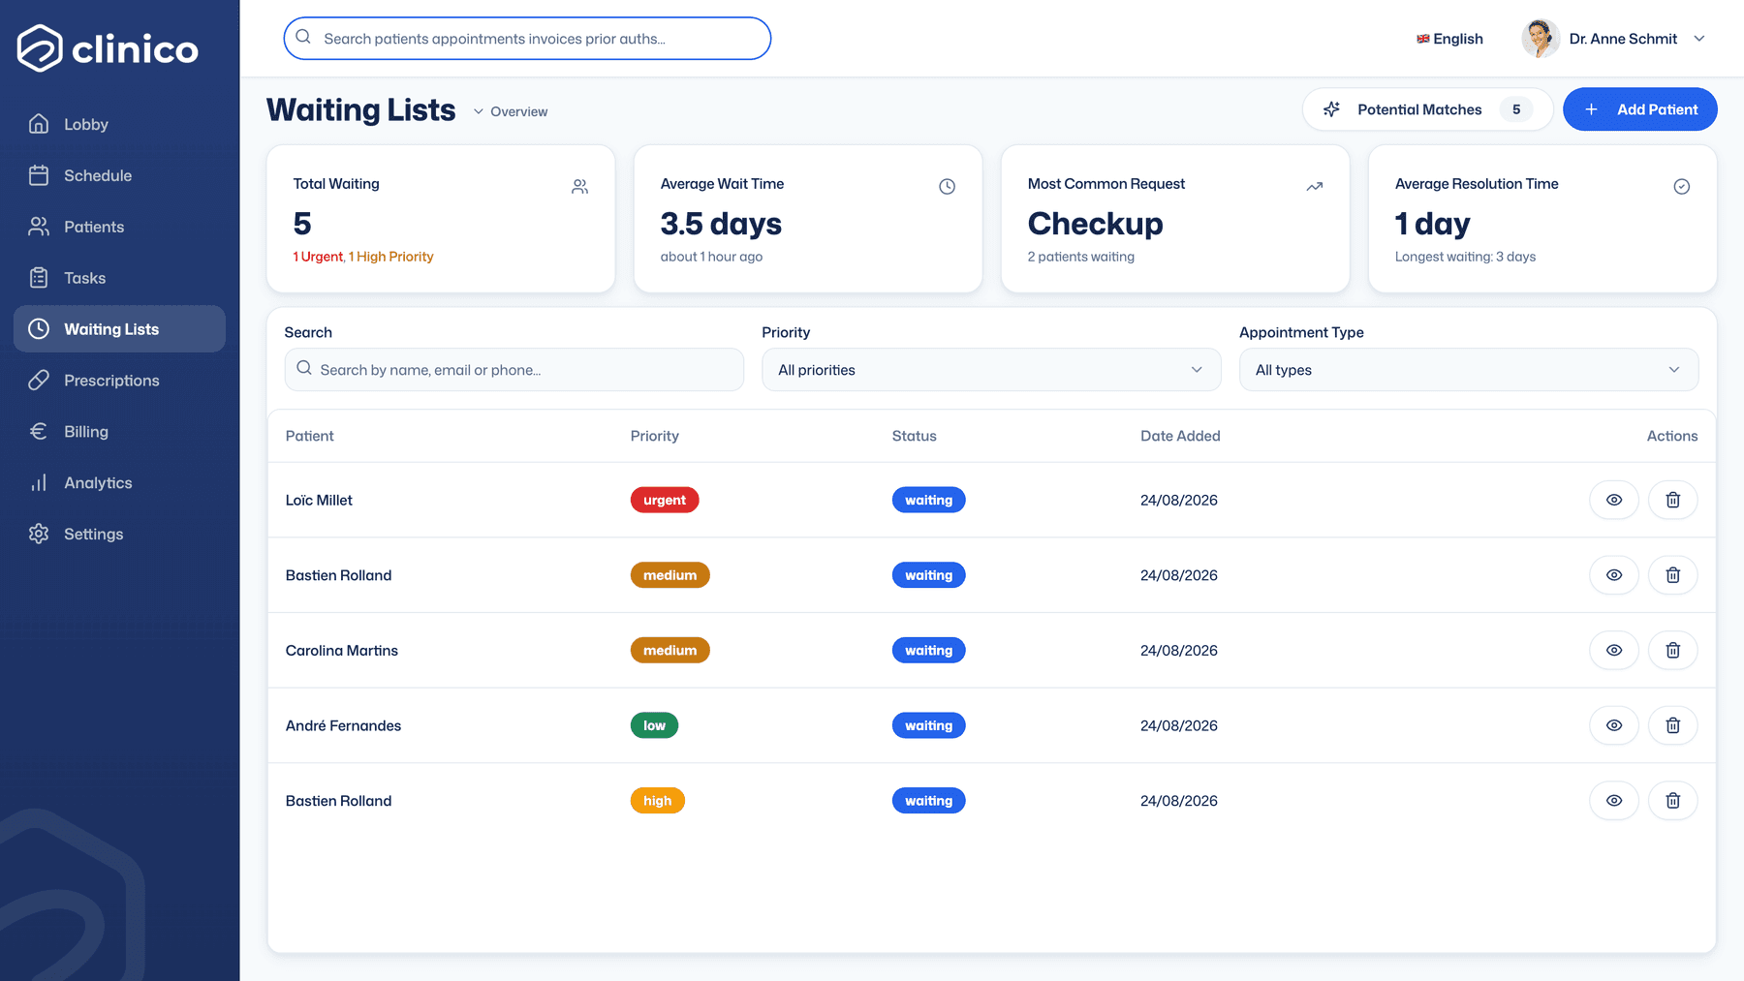Click the Billing euro icon
Screen dimensions: 1744x981
tap(39, 432)
